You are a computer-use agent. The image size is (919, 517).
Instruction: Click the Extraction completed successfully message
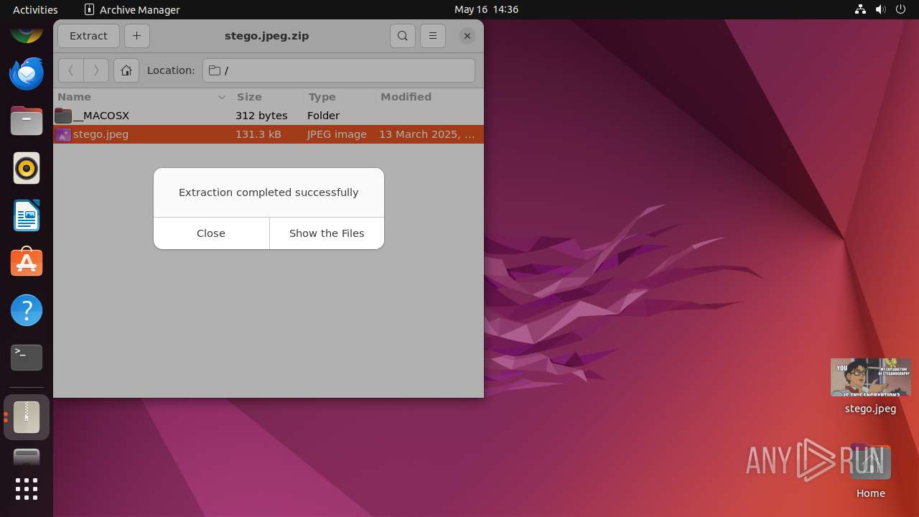(269, 192)
